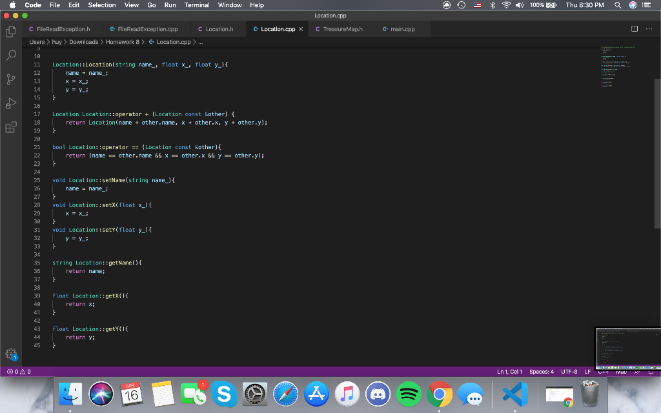Switch to the TreasureMap.h tab
The width and height of the screenshot is (661, 413).
(339, 29)
